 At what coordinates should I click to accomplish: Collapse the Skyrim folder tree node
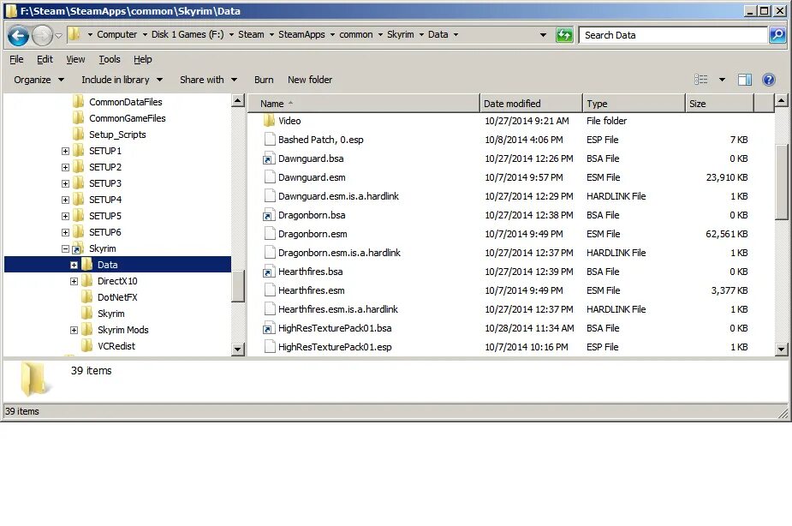point(65,248)
